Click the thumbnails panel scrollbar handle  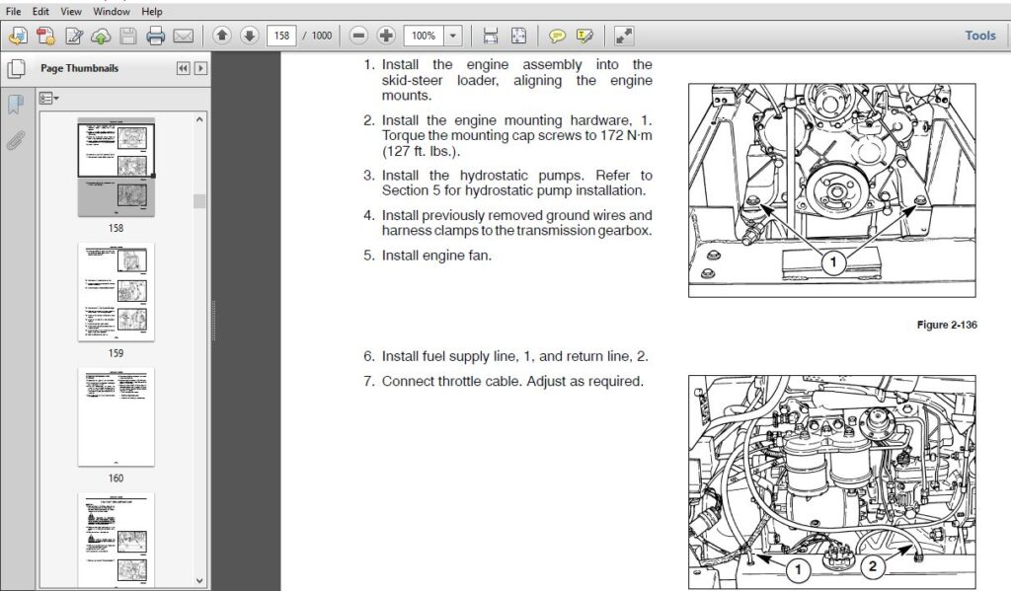199,201
